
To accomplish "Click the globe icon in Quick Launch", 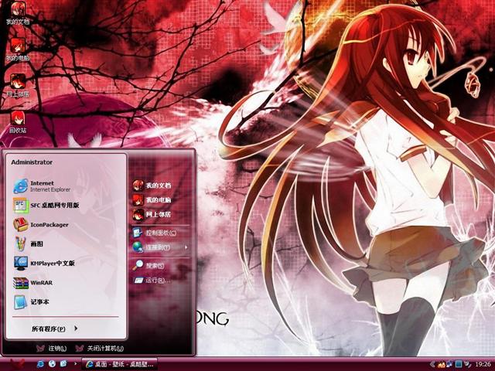I will pos(52,364).
